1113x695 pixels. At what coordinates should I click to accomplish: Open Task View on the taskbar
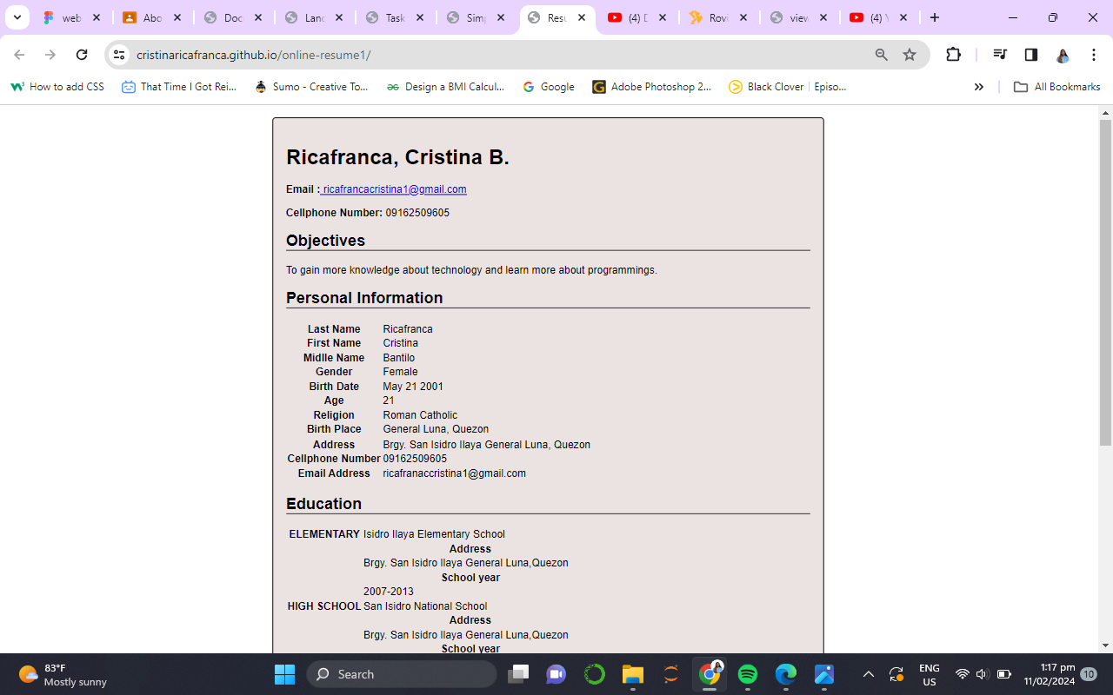pyautogui.click(x=519, y=674)
